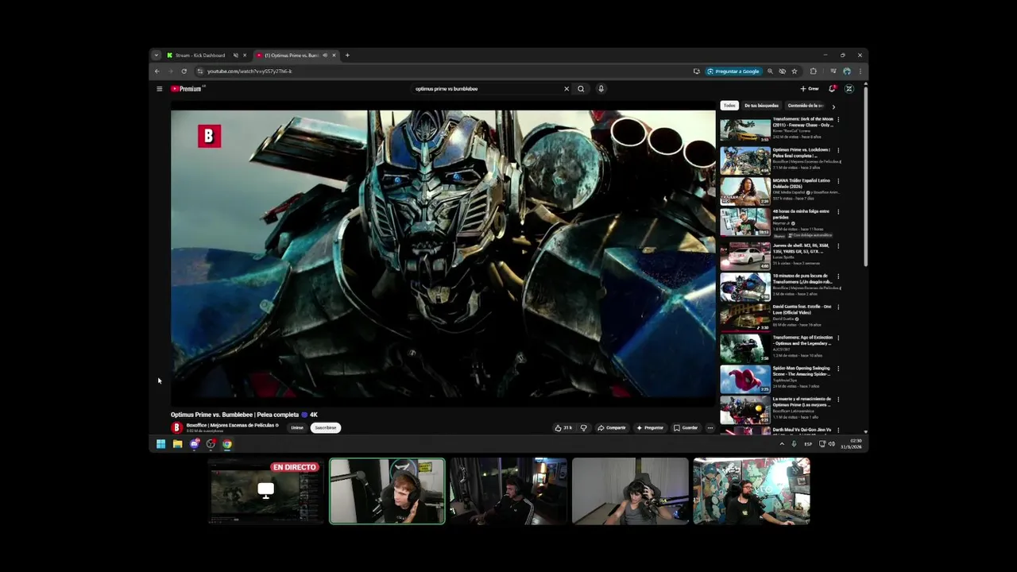Open options for Freeway Chase video

click(x=838, y=119)
